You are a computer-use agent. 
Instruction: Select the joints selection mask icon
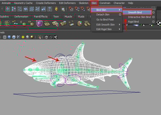[x=14, y=9]
